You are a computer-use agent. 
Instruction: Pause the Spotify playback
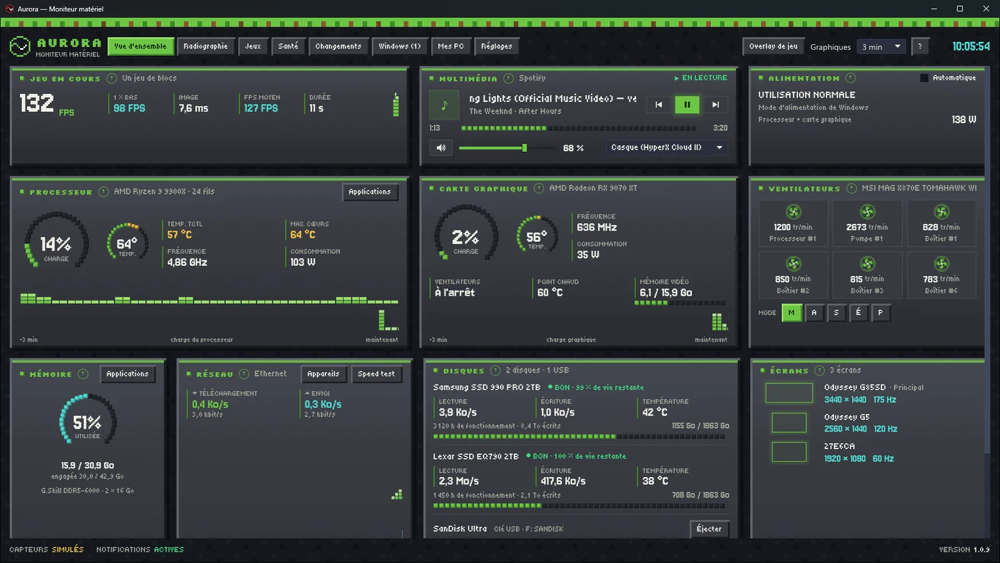[x=687, y=105]
